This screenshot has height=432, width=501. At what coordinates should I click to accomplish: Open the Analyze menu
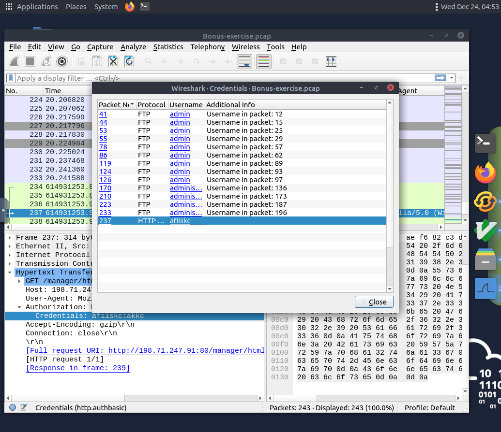133,47
